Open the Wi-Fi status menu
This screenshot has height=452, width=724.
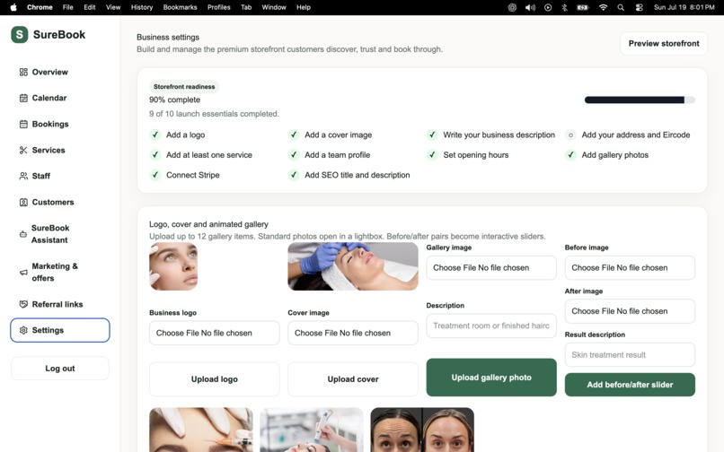click(603, 7)
